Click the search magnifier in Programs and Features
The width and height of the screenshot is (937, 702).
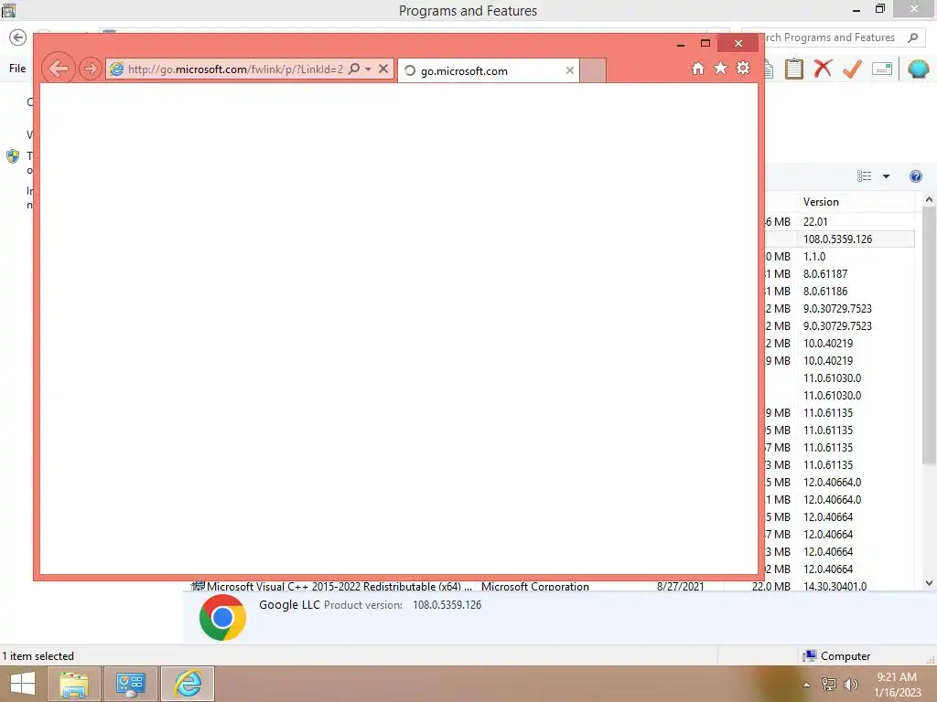[912, 37]
